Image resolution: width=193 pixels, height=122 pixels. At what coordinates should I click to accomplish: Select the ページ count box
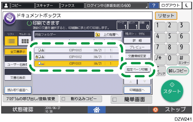point(122,25)
